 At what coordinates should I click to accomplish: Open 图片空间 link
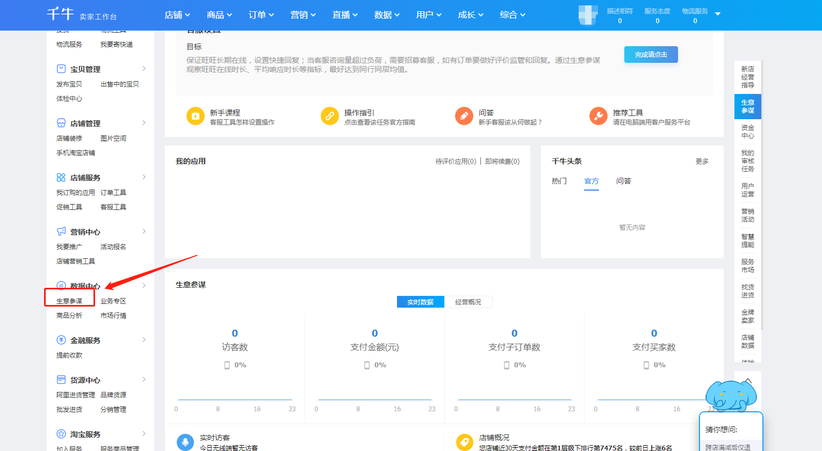click(113, 139)
